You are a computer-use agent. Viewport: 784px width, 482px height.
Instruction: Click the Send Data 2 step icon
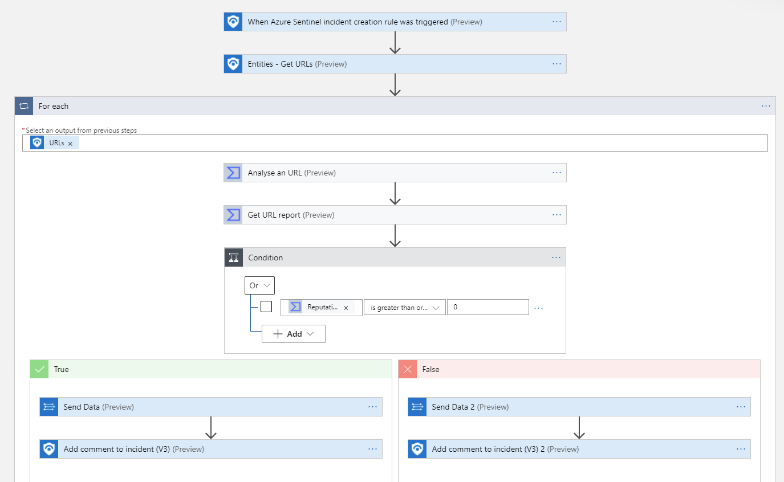click(417, 407)
